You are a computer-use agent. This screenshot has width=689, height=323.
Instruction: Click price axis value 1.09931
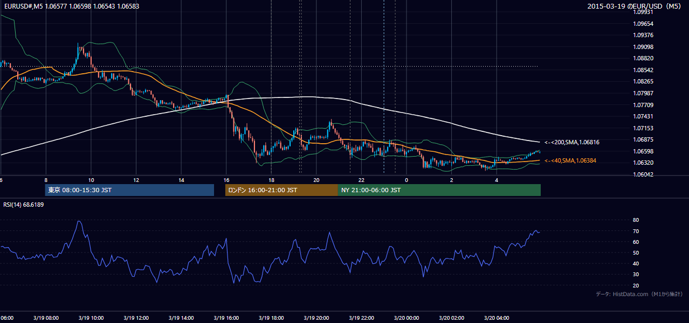tap(643, 12)
